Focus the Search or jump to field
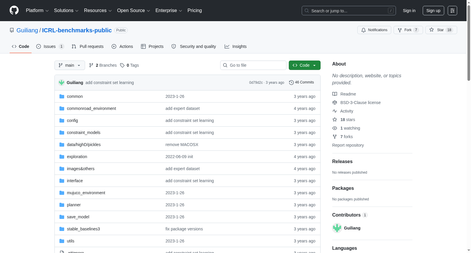 pos(349,11)
